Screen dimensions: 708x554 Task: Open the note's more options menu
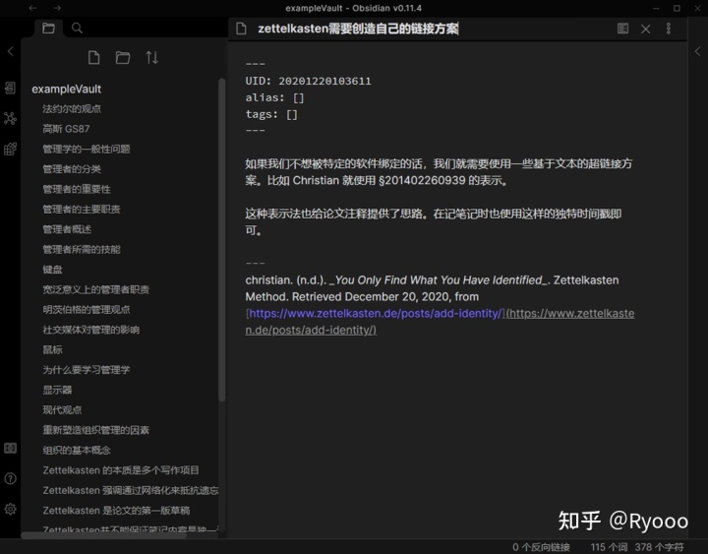[x=669, y=29]
